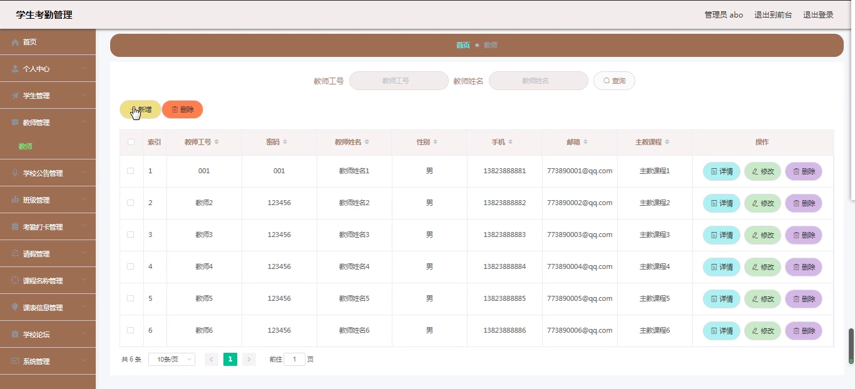Viewport: 855px width, 389px height.
Task: Click 删除 for 教师3 row
Action: click(804, 235)
